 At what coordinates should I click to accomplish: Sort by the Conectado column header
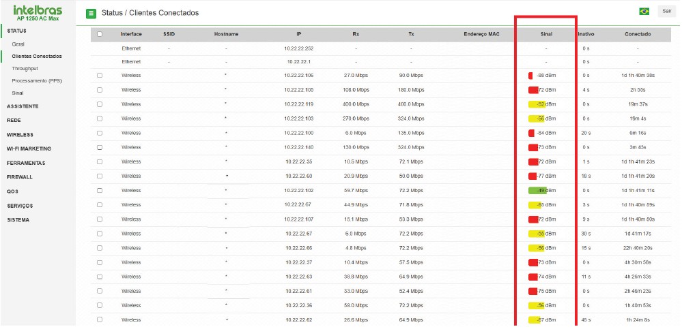637,34
